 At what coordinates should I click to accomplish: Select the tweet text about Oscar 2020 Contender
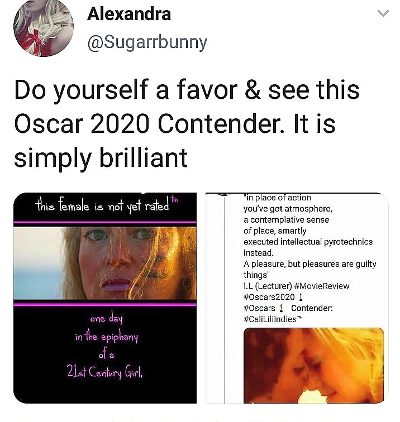pyautogui.click(x=187, y=124)
